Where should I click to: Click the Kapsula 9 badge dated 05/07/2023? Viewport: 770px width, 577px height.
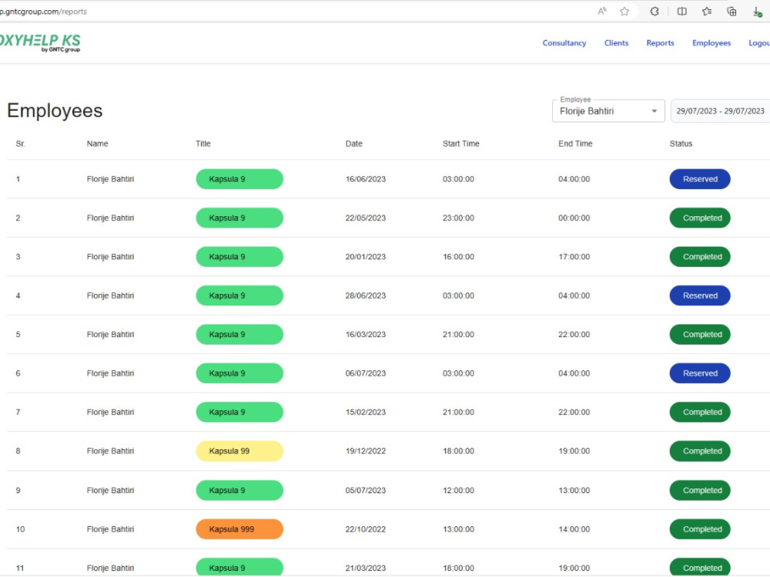[x=239, y=490]
